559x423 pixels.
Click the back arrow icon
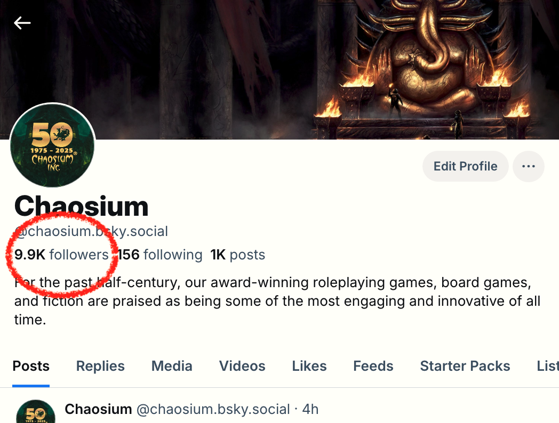pos(22,23)
